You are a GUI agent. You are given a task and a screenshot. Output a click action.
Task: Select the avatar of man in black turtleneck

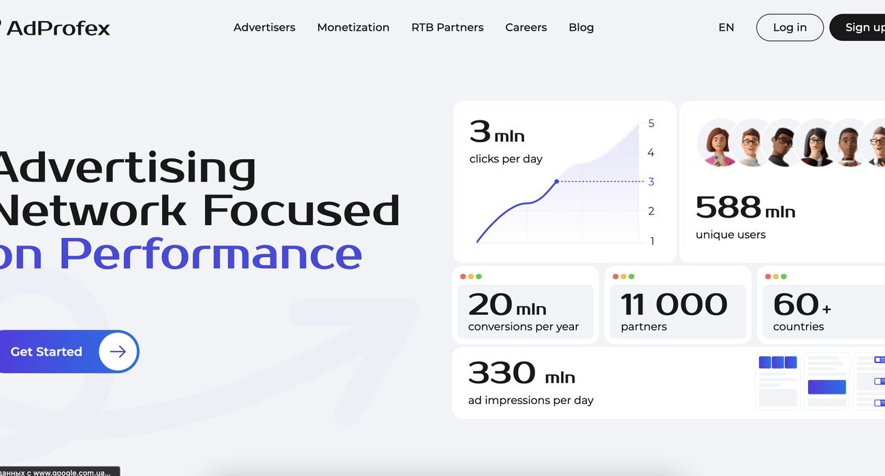783,143
